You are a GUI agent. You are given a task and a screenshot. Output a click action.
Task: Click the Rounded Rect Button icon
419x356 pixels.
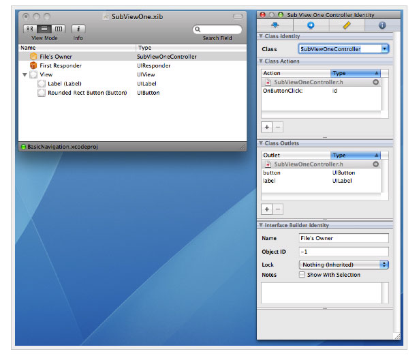(x=42, y=93)
